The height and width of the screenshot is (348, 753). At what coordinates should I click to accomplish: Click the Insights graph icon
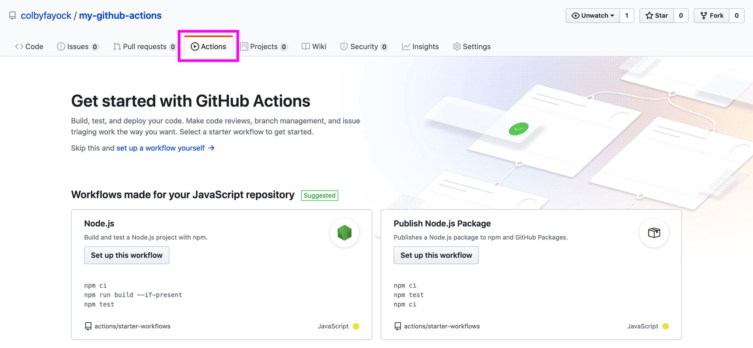tap(406, 46)
